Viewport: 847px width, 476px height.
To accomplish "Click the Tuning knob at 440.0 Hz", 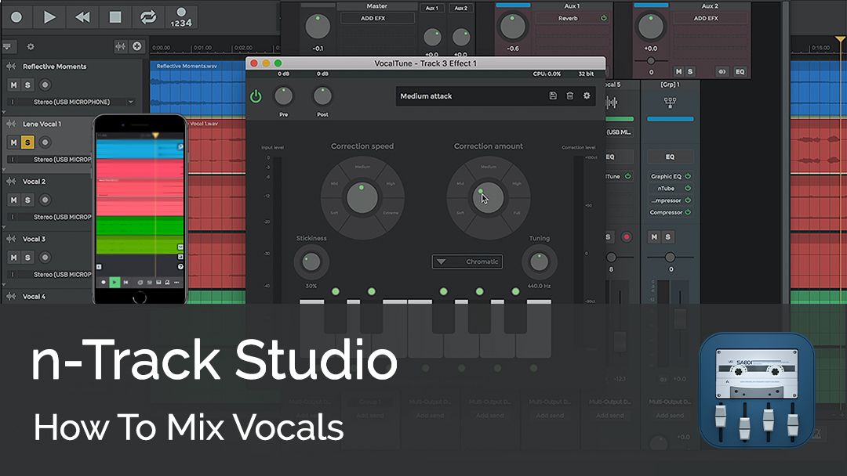I will [x=539, y=262].
